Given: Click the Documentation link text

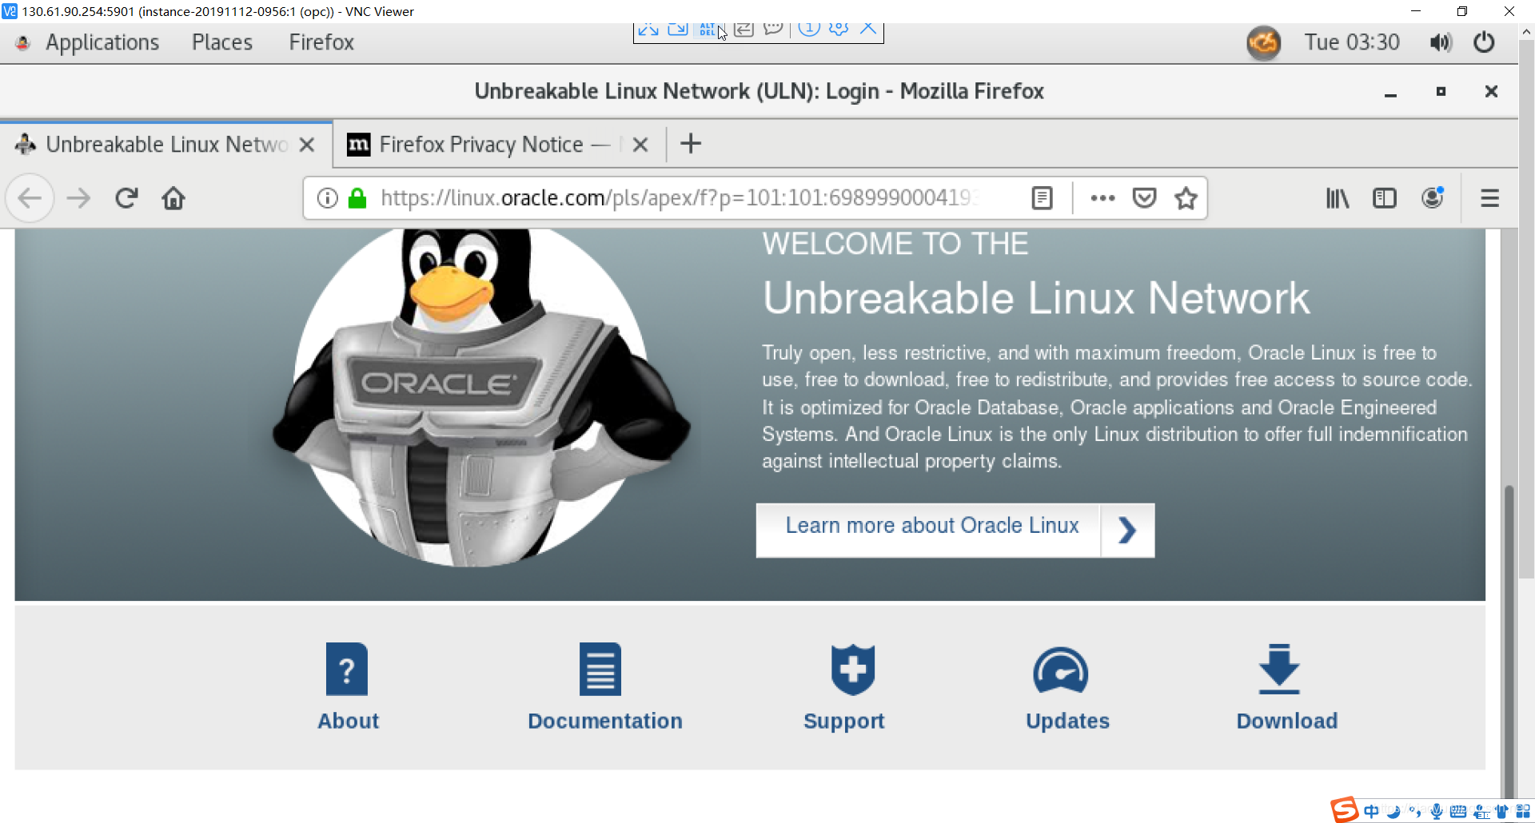Looking at the screenshot, I should tap(605, 721).
